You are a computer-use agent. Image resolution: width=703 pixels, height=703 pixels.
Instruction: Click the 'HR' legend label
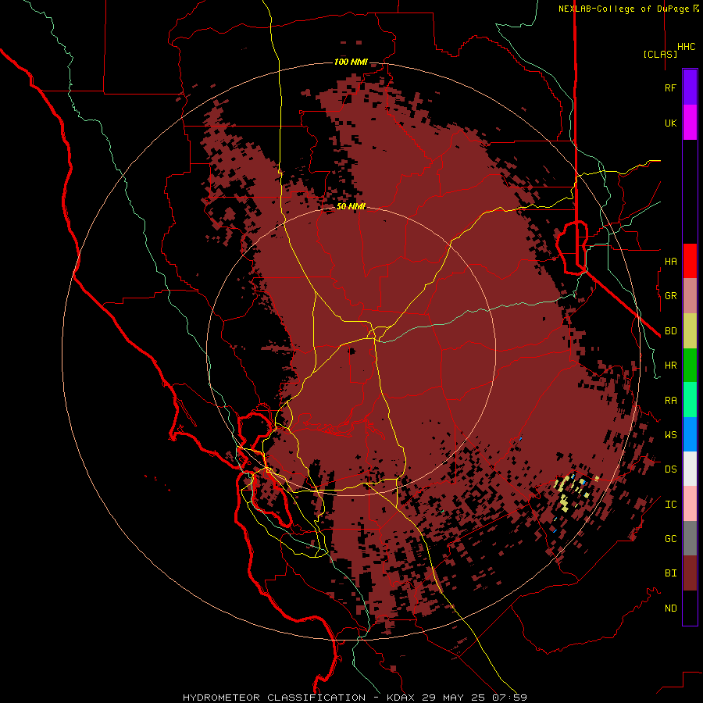[x=670, y=366]
